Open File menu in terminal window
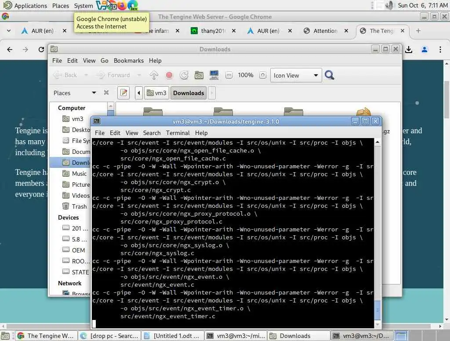 pyautogui.click(x=100, y=133)
